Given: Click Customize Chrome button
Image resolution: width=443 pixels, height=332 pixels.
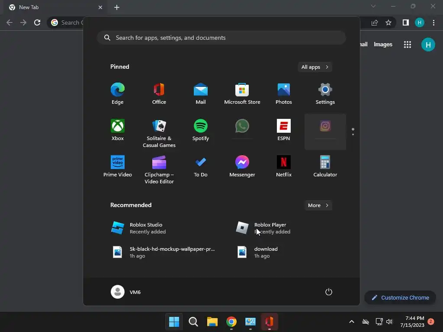Looking at the screenshot, I should point(400,297).
